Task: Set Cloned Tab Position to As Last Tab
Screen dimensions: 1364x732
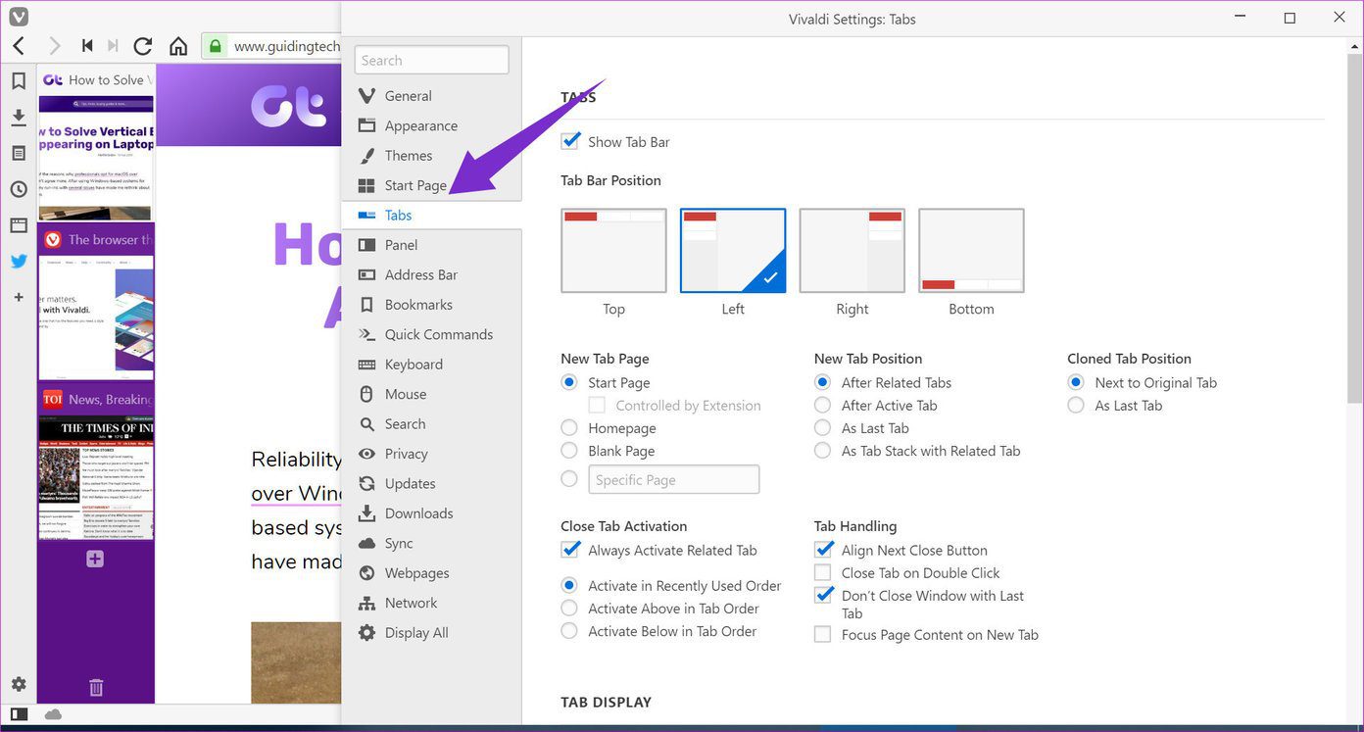Action: [1076, 406]
